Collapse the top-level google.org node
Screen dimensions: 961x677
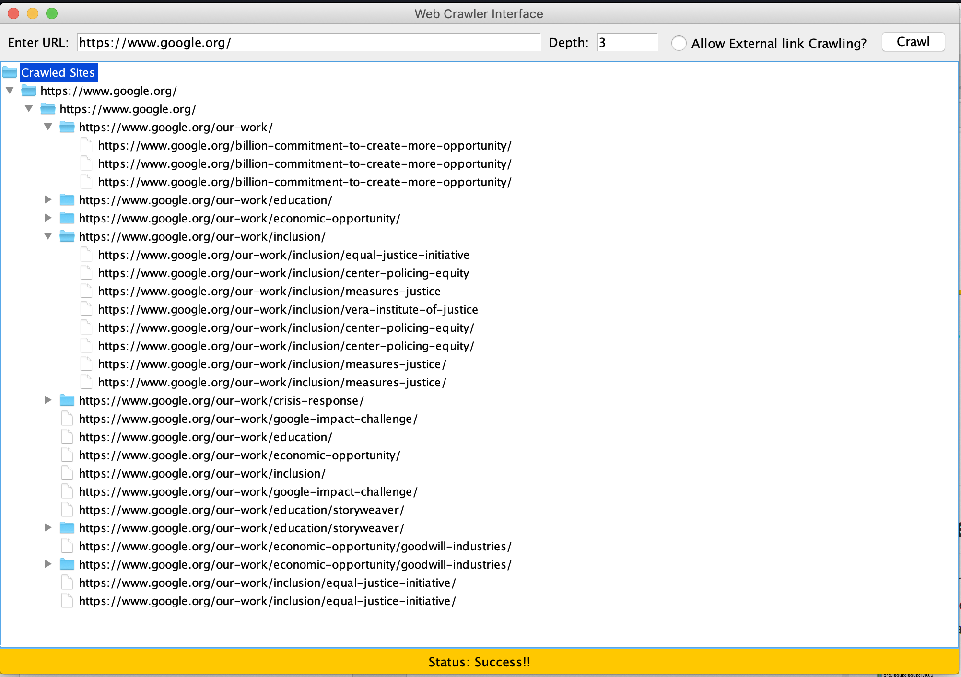click(10, 90)
